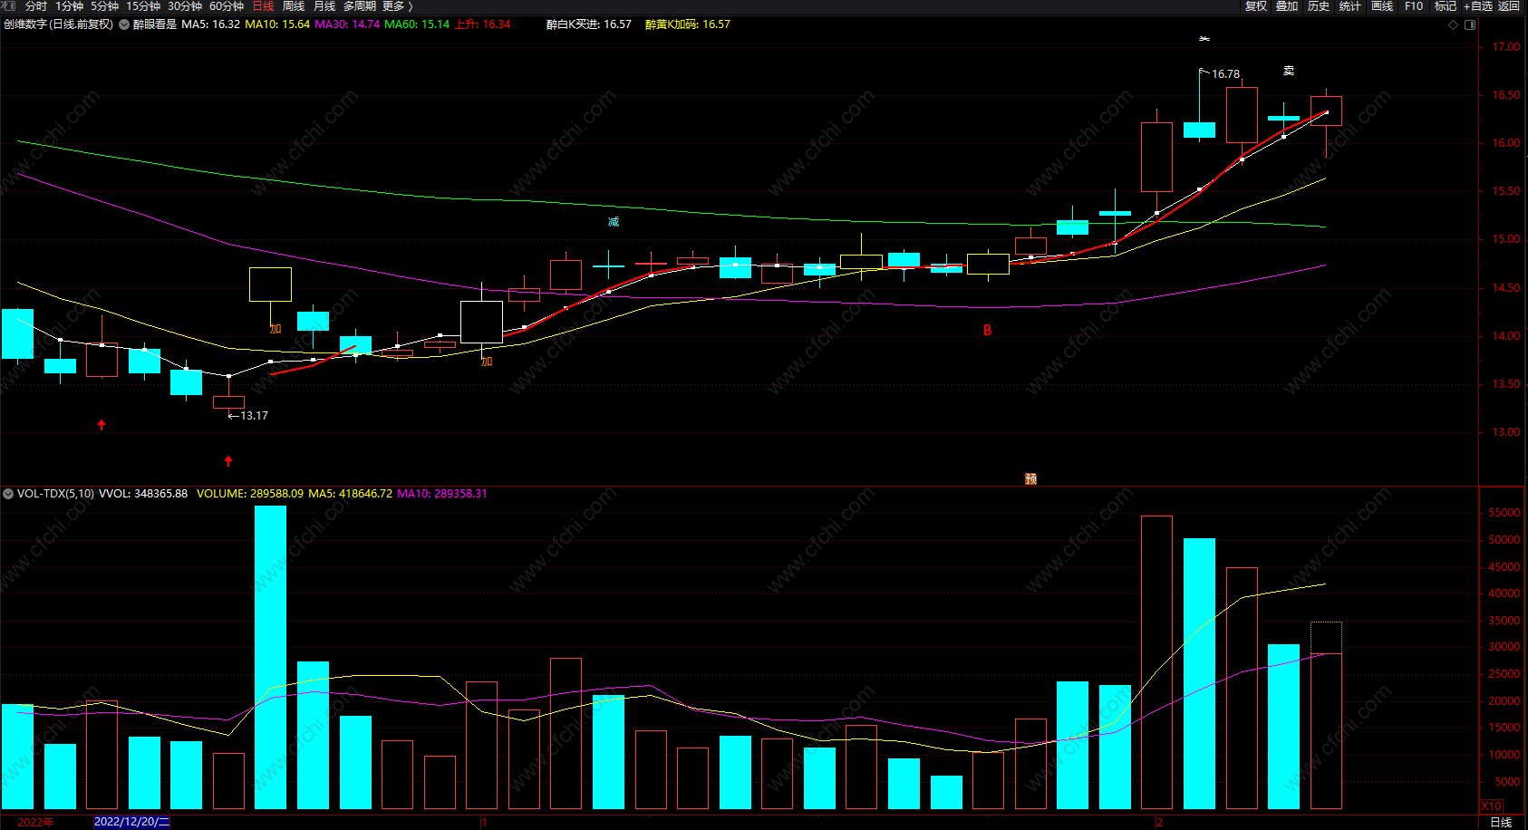
Task: Click the MA30: 14.74 value label
Action: tap(347, 24)
